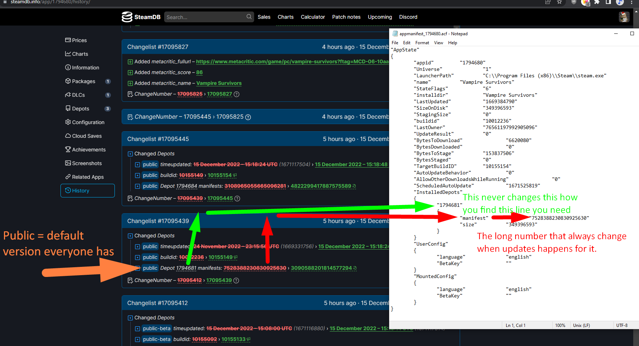
Task: Open the help icon after ChangeNumber 17095439 link
Action: tap(236, 281)
